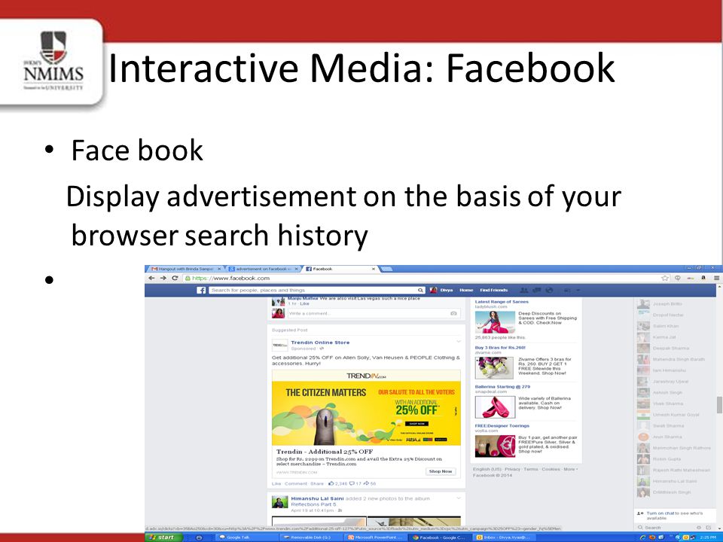
Task: Open chat options gear icon
Action: pyautogui.click(x=699, y=528)
